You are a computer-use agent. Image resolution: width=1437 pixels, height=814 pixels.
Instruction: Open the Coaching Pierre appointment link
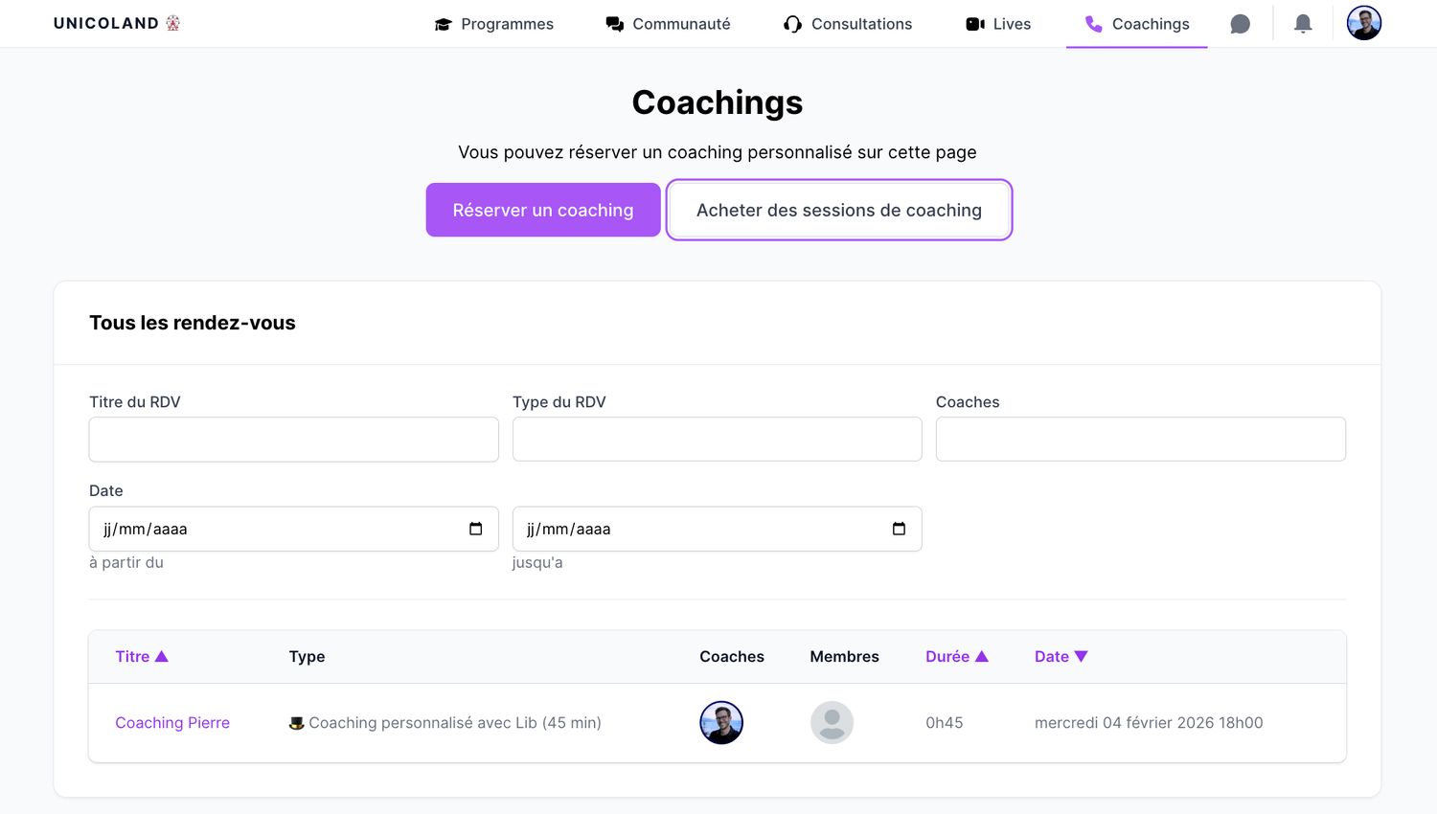point(172,723)
